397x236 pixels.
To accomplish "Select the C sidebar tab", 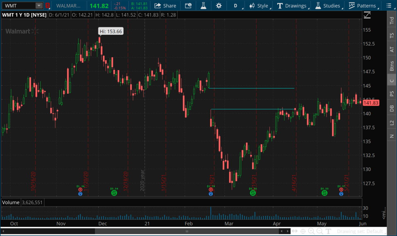I will tap(392, 80).
